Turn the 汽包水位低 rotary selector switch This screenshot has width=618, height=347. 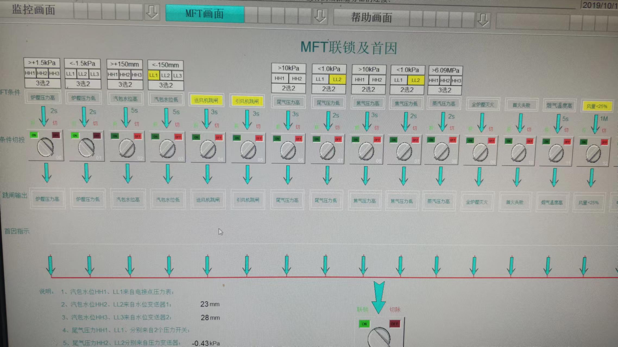[167, 149]
